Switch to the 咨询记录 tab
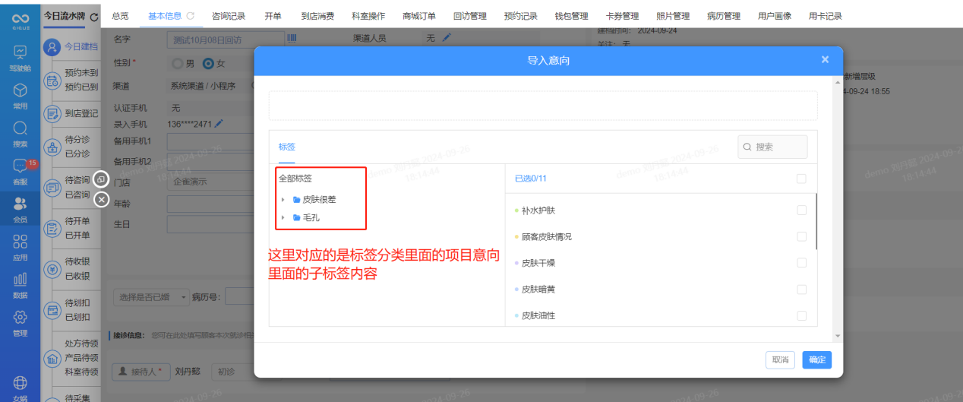Viewport: 963px width, 402px height. pyautogui.click(x=229, y=16)
